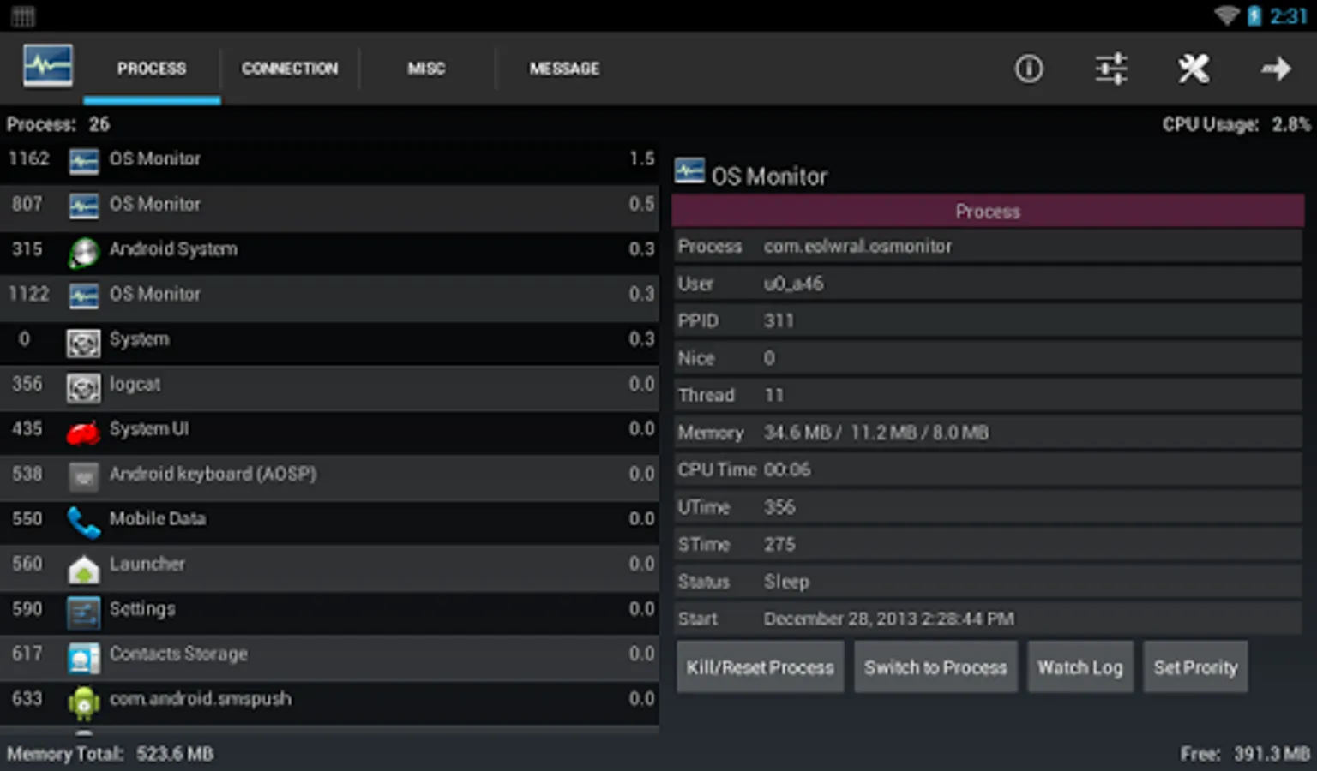Collapse the Process section header
The image size is (1317, 771).
click(x=988, y=211)
